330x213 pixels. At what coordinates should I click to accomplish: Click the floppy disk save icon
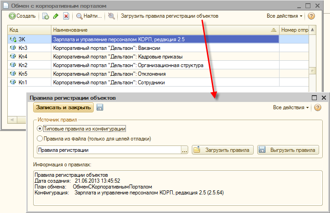click(x=100, y=107)
